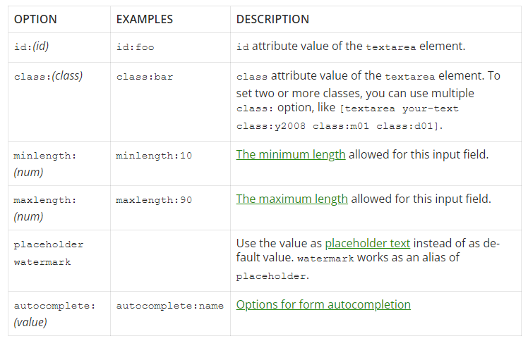Click the "watermark" option in first column
Screen dimensions: 528x341
(x=40, y=262)
